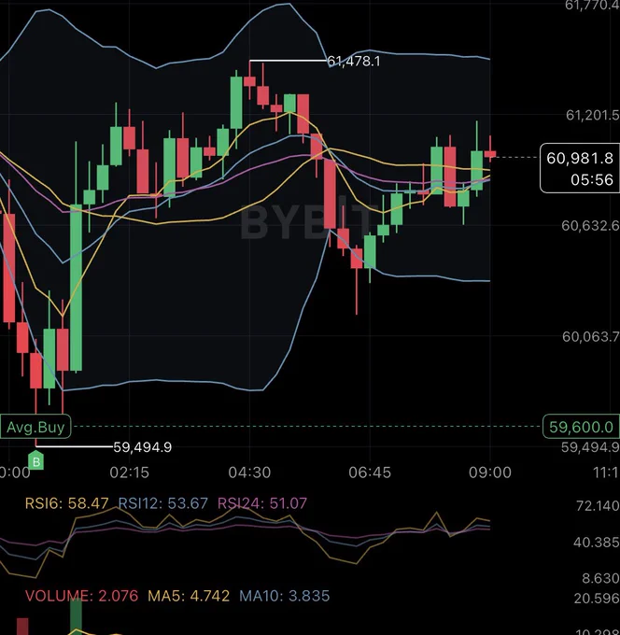Screen dimensions: 620x635
Task: Click the 72.140 RSI axis value
Action: pos(598,506)
